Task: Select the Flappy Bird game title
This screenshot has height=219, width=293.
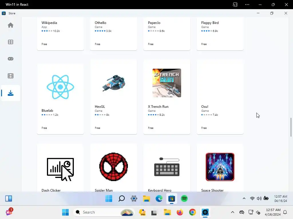Action: click(x=210, y=23)
